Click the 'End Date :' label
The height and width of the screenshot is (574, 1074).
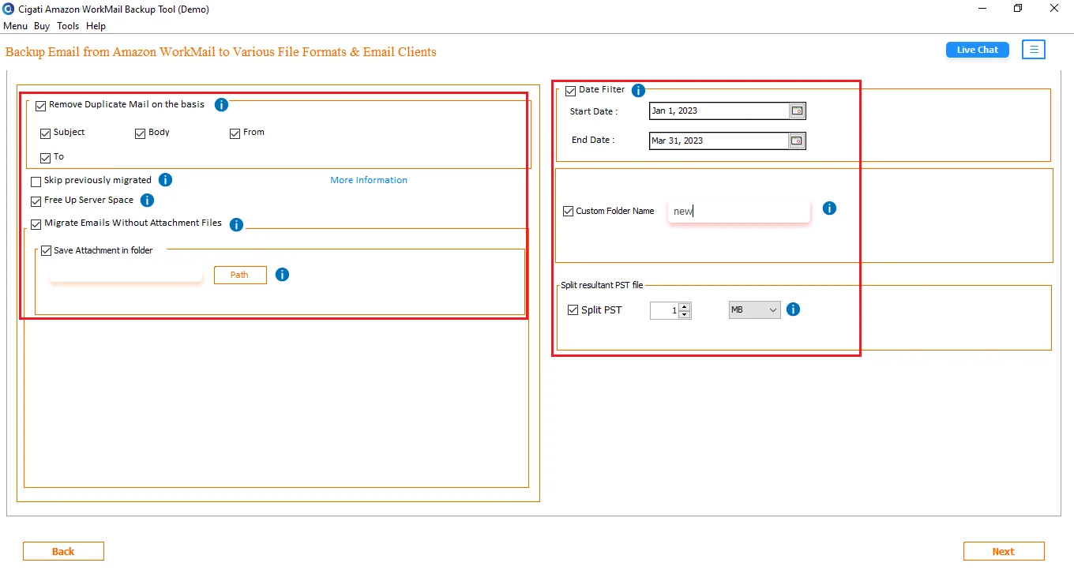pos(593,140)
